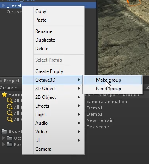This screenshot has width=149, height=164.
Task: Choose Paste in the context menu
Action: pos(53,20)
